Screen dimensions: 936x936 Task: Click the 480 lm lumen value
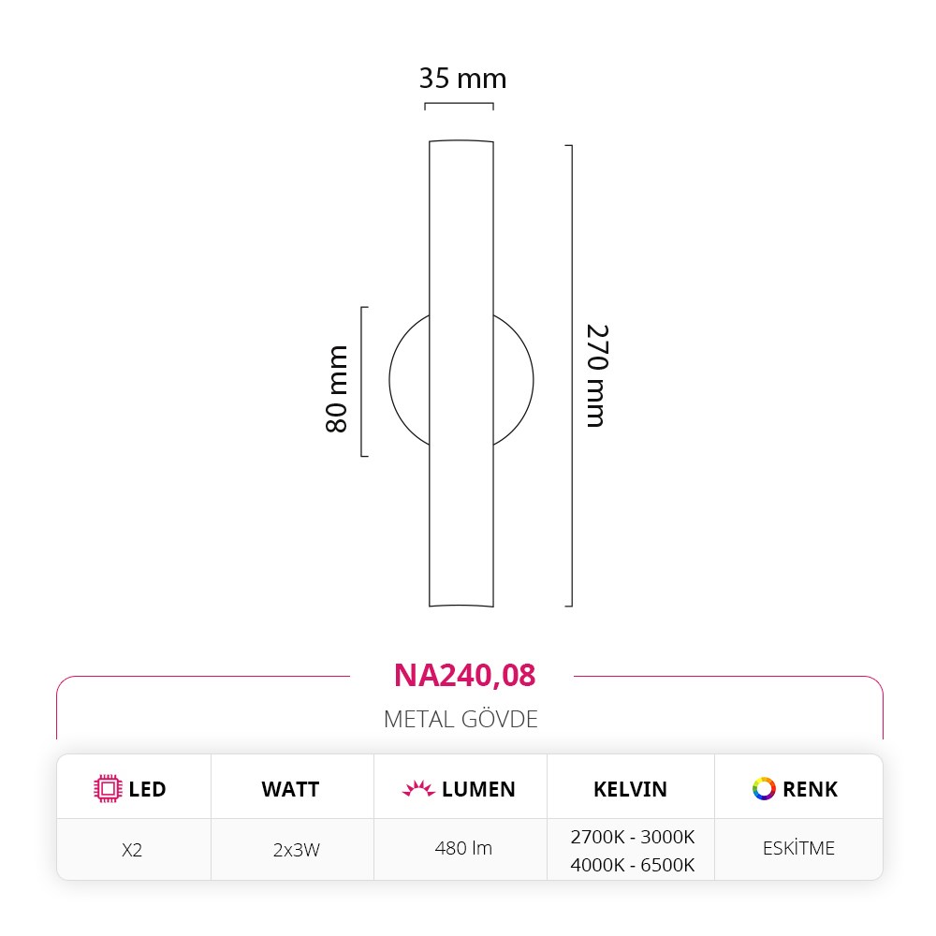[463, 848]
